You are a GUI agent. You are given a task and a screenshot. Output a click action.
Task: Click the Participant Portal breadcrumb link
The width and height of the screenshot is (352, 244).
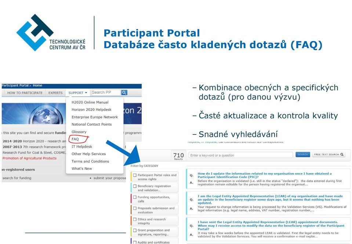(15, 85)
